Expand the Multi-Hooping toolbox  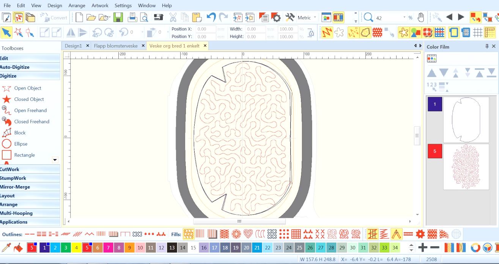click(30, 213)
